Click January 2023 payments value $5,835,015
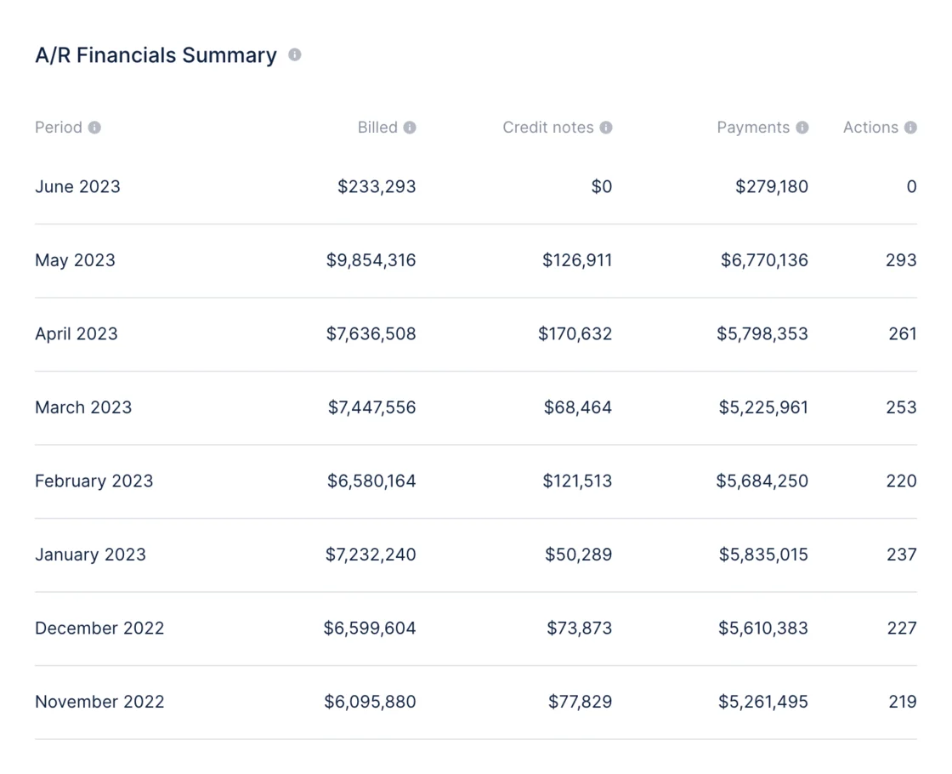 click(x=763, y=554)
